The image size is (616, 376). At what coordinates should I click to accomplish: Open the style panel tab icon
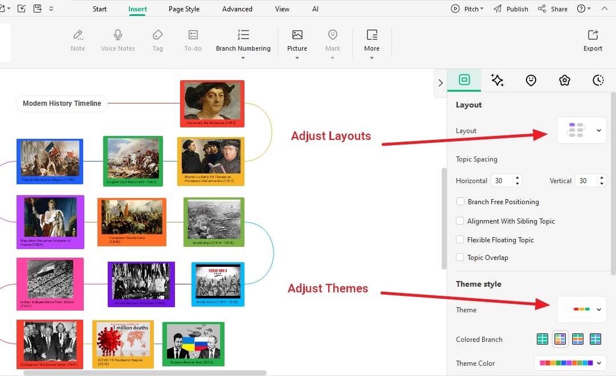point(464,80)
